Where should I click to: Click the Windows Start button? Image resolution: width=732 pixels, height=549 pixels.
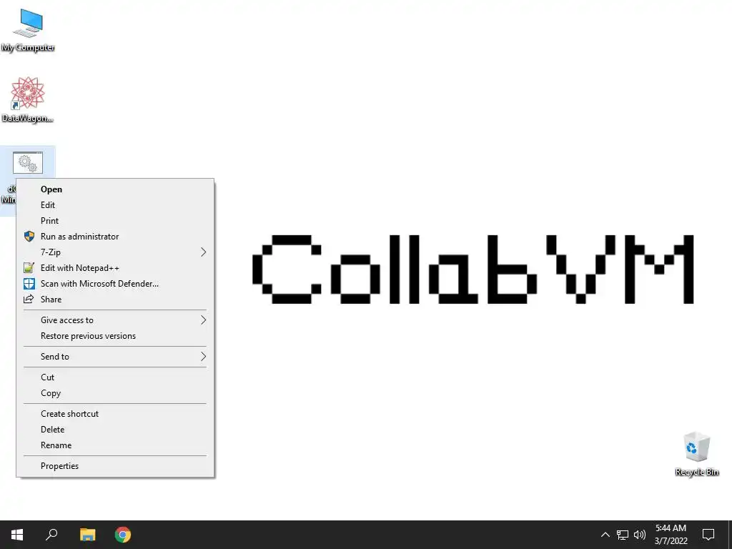tap(17, 535)
